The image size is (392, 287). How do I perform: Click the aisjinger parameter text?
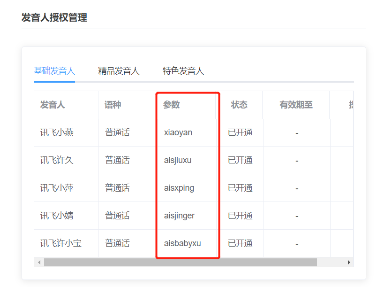tap(179, 216)
